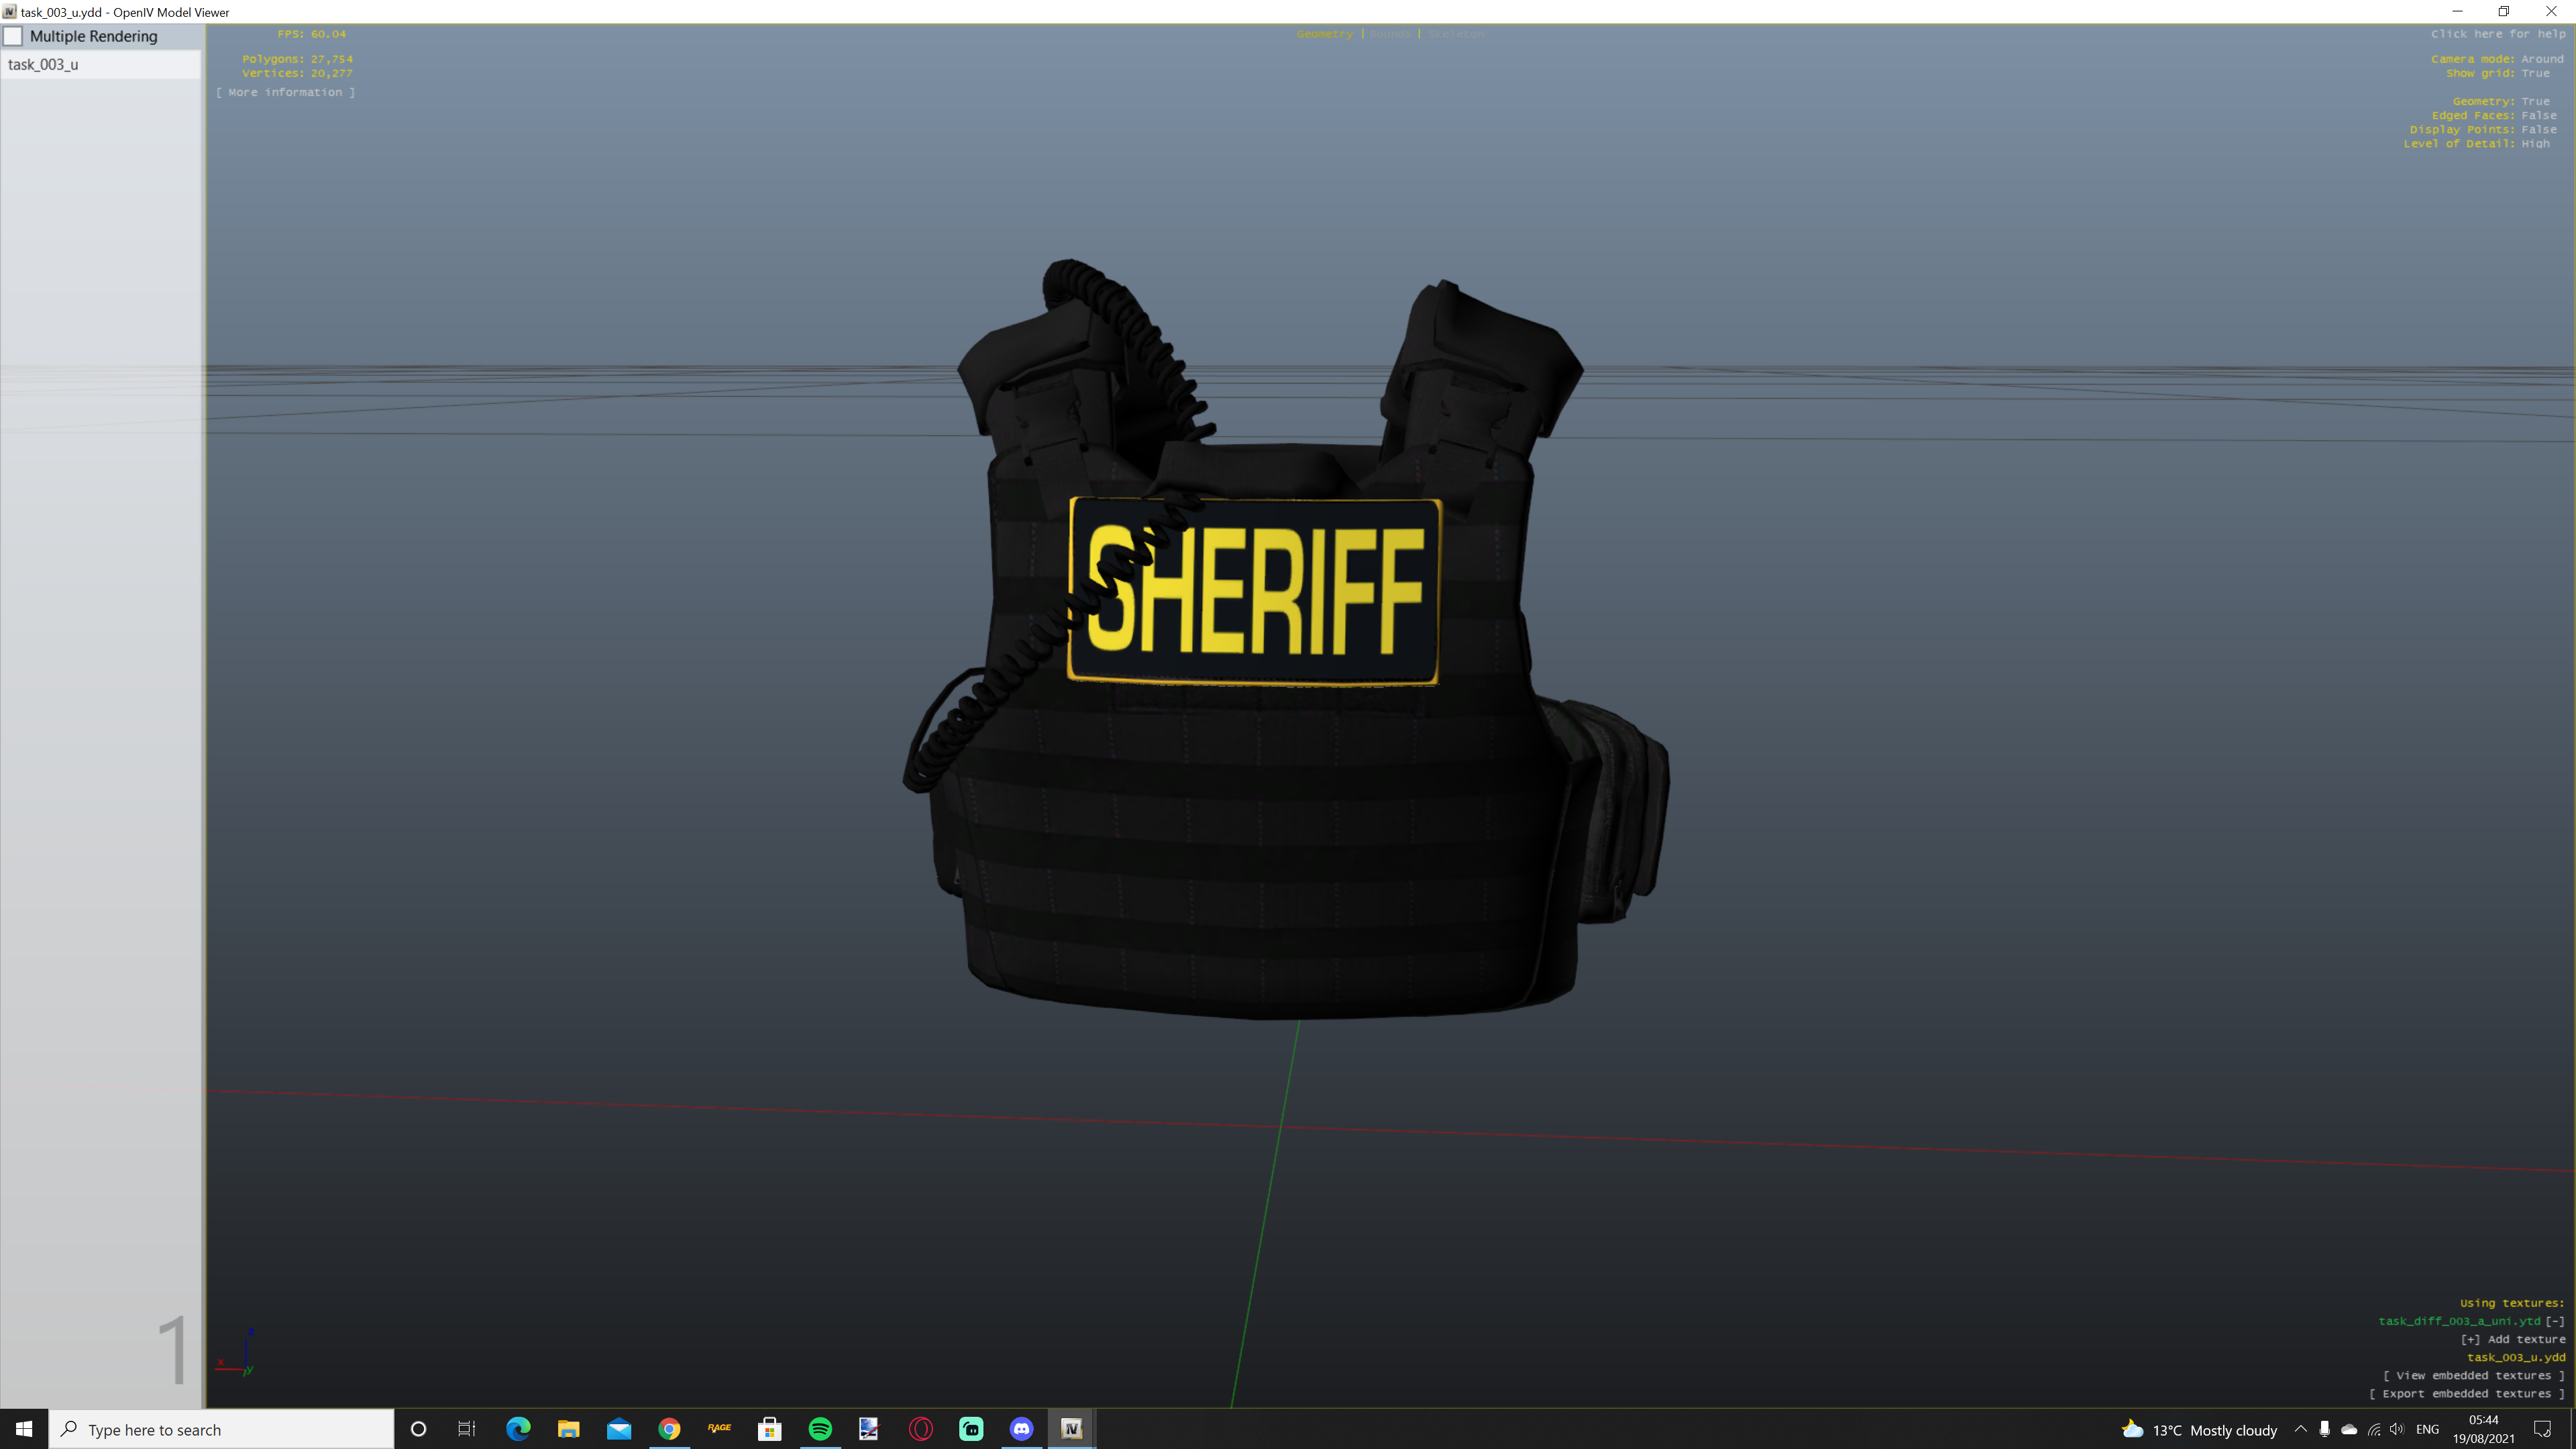
Task: Expand the More information section
Action: [x=285, y=92]
